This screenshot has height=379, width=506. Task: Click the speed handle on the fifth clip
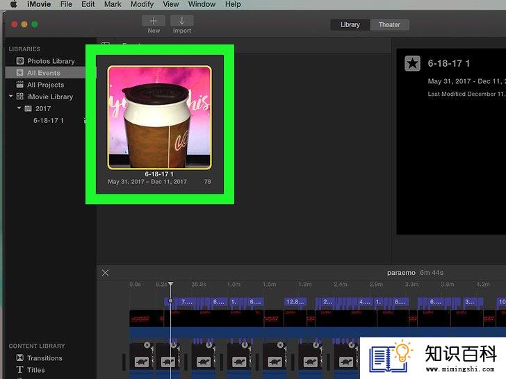point(280,345)
